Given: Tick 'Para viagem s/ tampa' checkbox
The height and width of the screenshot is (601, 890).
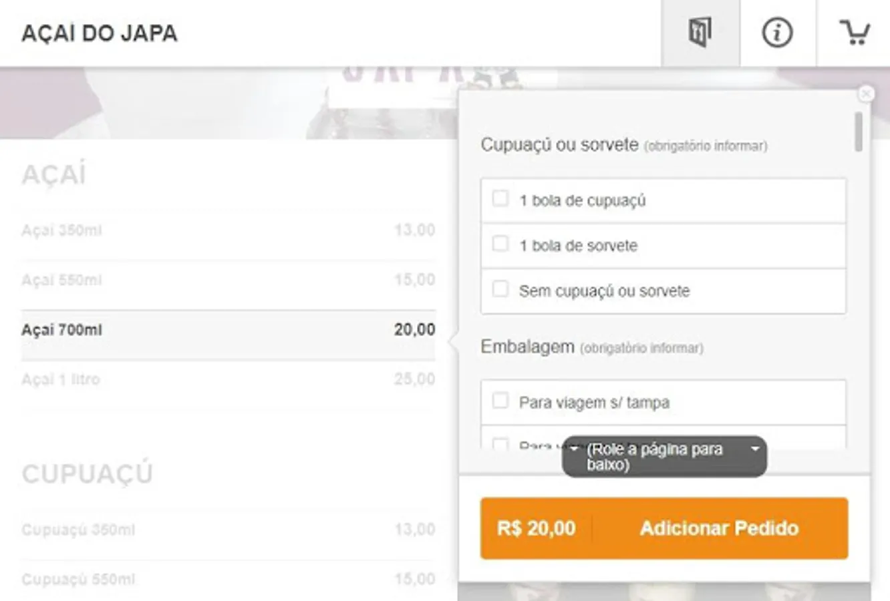Looking at the screenshot, I should (x=500, y=401).
